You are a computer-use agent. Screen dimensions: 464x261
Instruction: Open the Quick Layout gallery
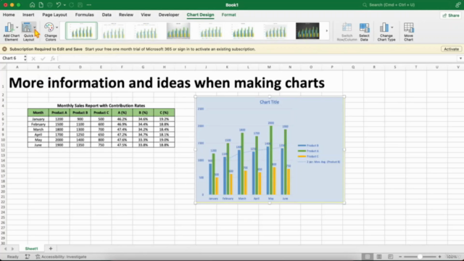coord(29,32)
